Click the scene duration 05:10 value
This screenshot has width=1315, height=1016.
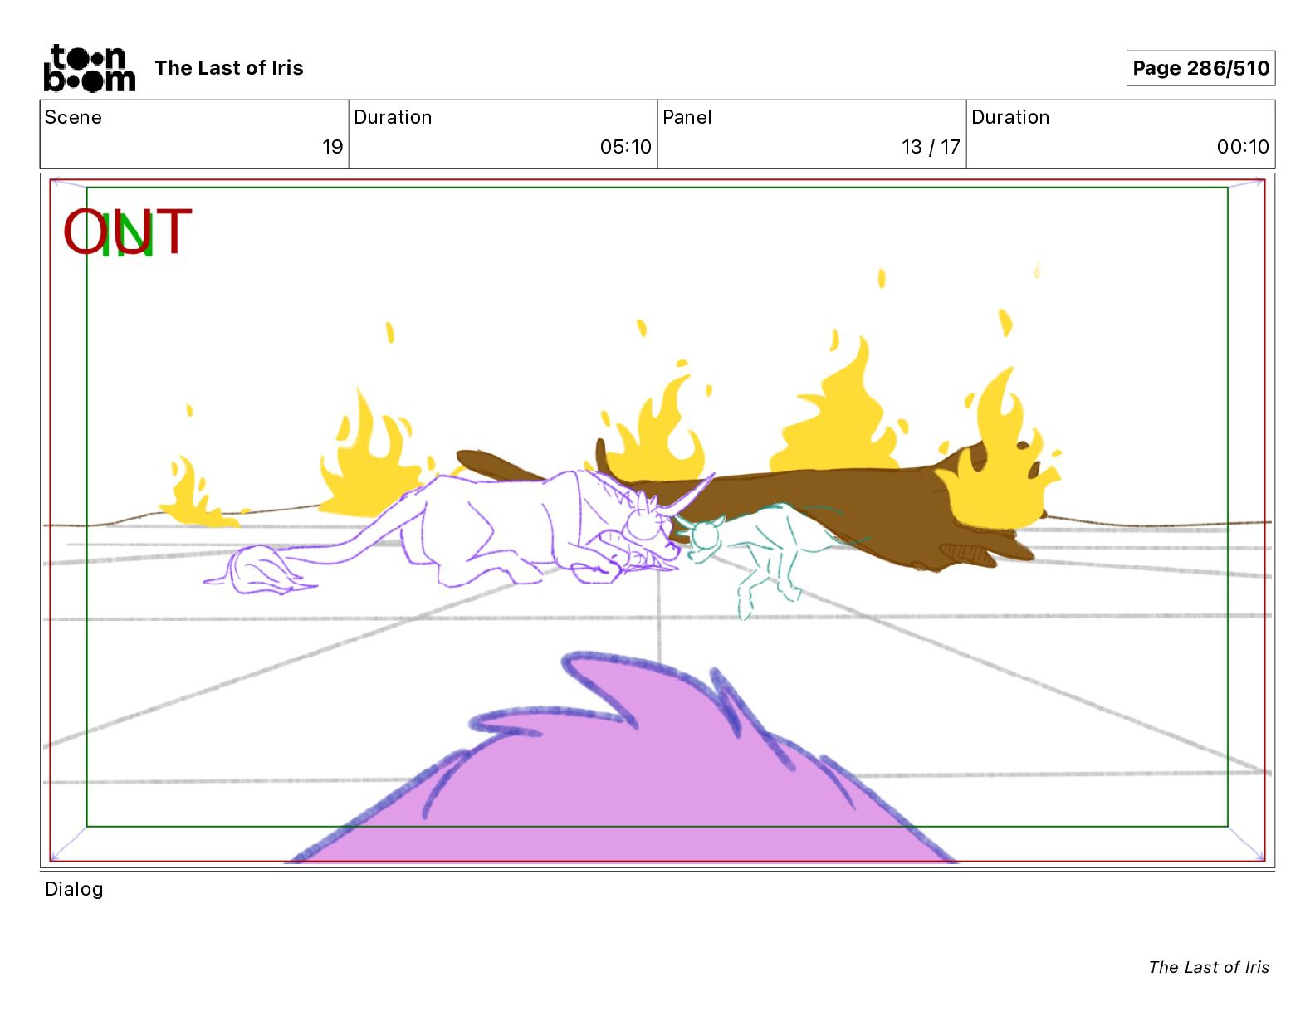(625, 147)
